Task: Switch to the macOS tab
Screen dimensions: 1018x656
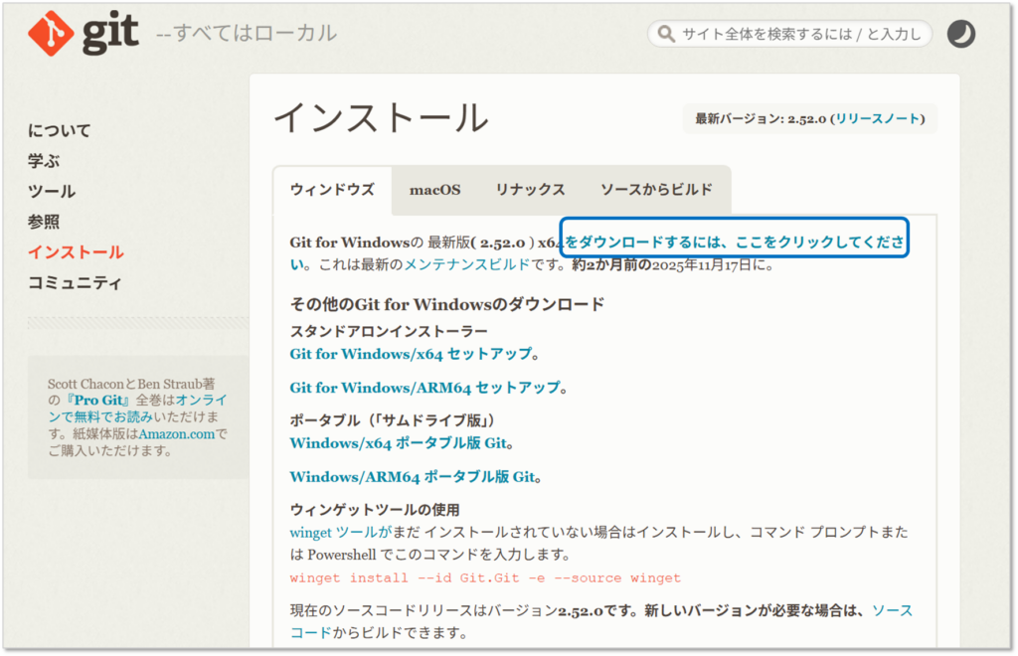Action: point(434,190)
